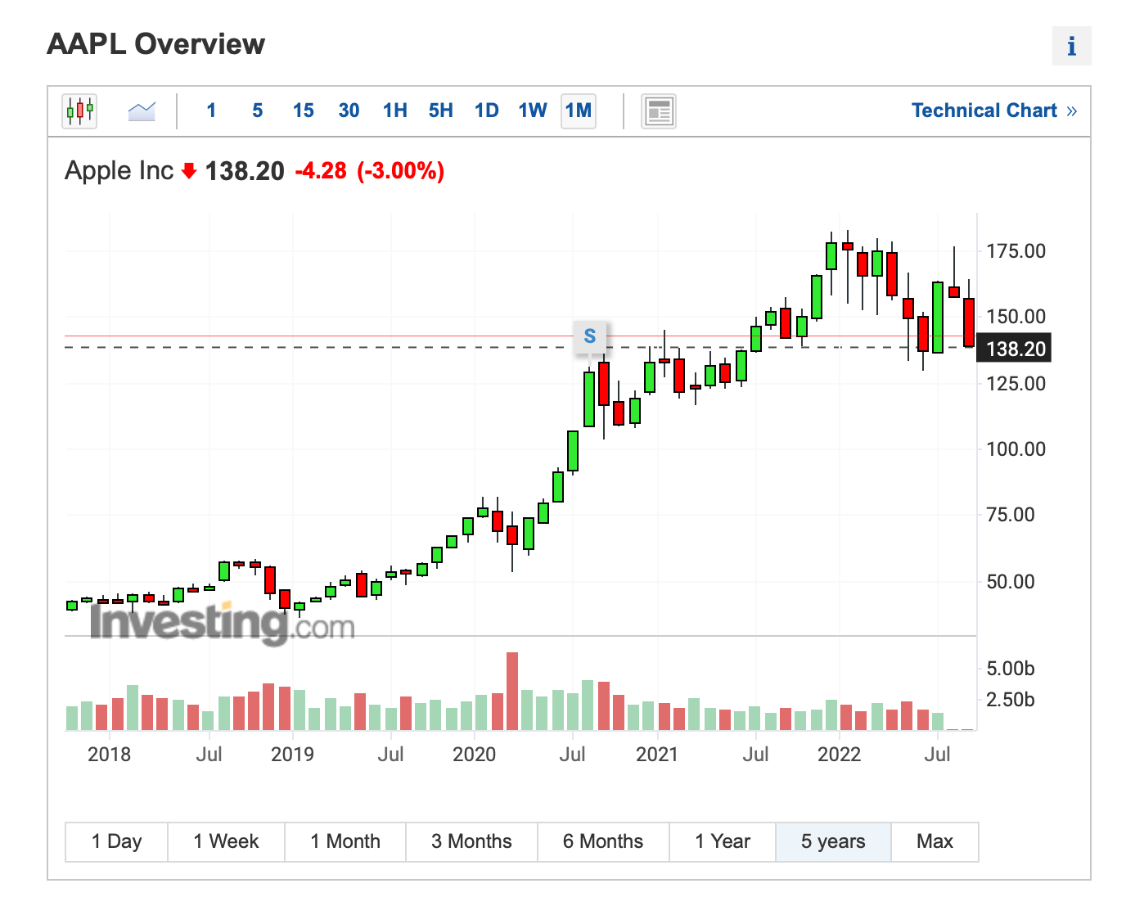This screenshot has height=897, width=1126.
Task: Choose the 5 years range tab
Action: tap(833, 841)
